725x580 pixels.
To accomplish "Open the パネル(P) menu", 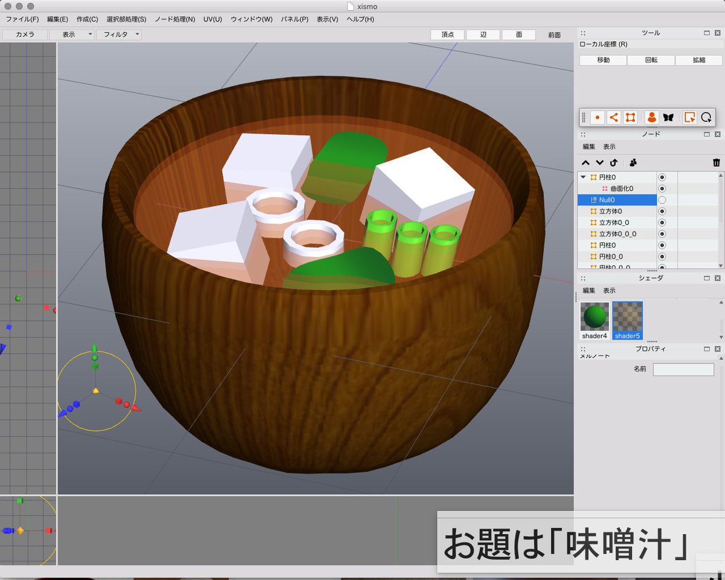I will coord(294,19).
